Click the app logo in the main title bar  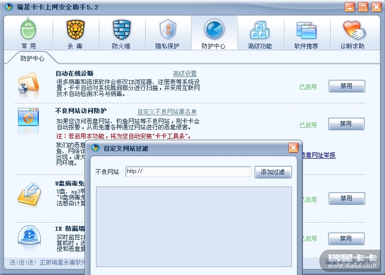tap(9, 7)
